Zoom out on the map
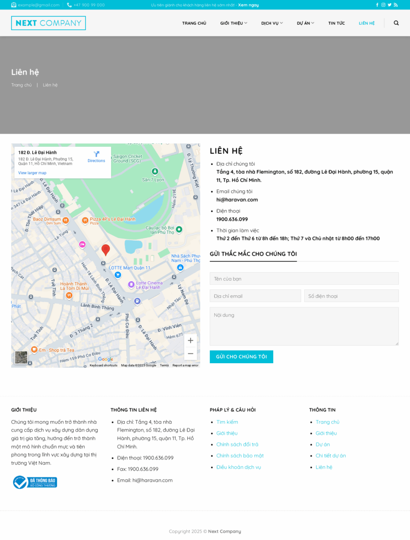 [x=190, y=354]
